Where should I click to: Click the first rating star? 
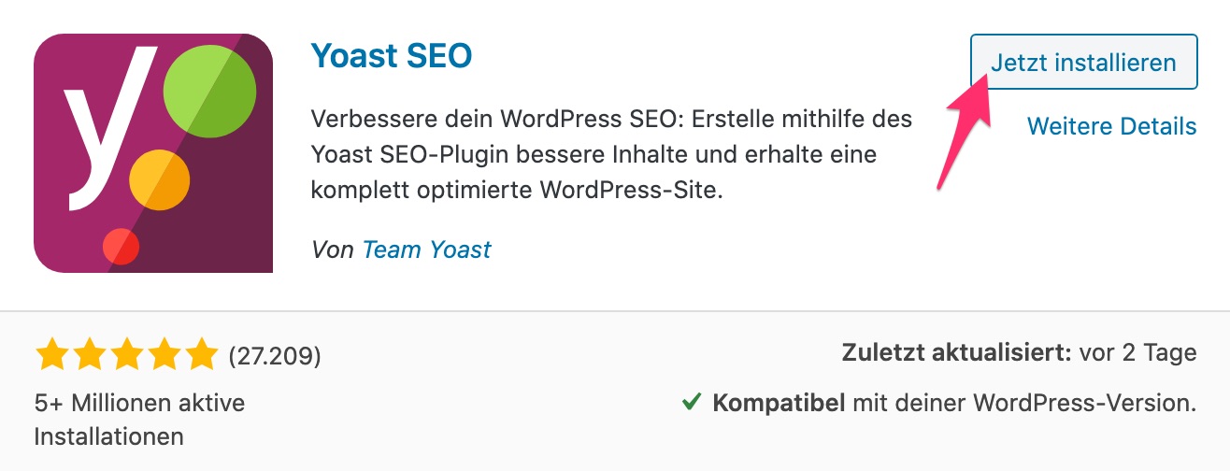pyautogui.click(x=52, y=355)
